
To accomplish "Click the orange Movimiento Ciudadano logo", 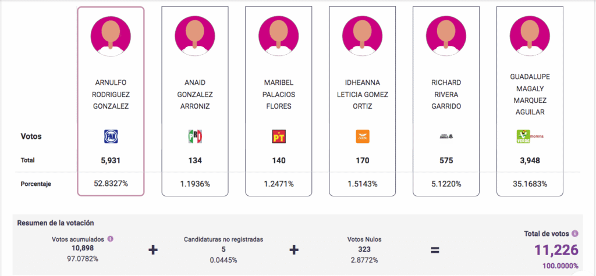I will (363, 137).
